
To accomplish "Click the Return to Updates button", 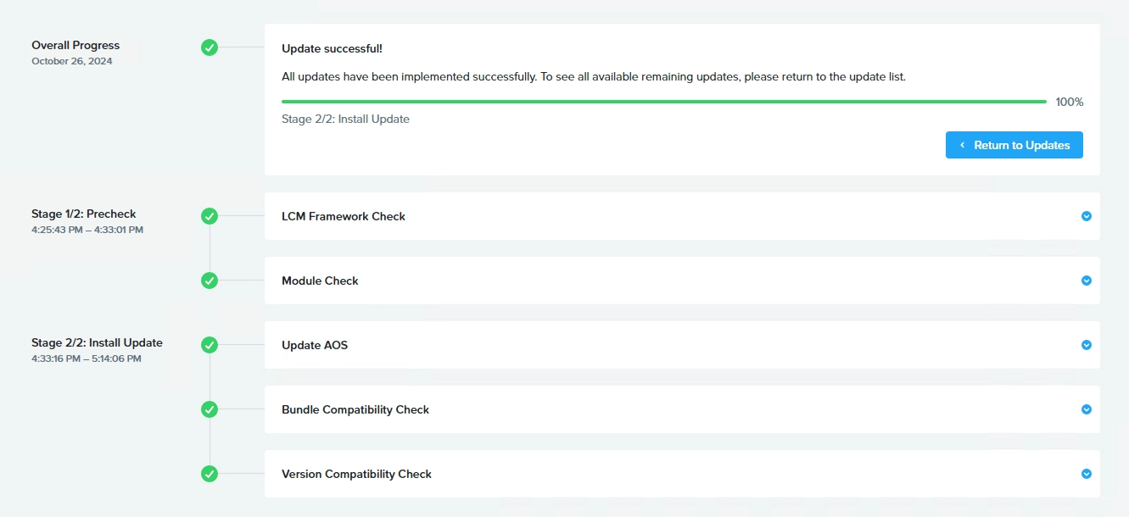I will coord(1014,144).
